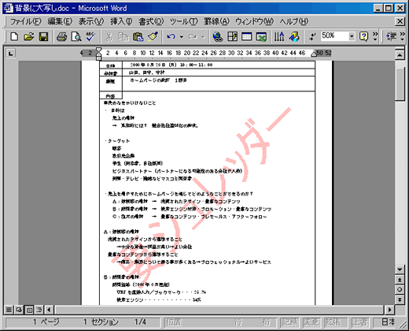Go to the previous page button
Image resolution: width=409 pixels, height=331 pixels.
[x=400, y=280]
